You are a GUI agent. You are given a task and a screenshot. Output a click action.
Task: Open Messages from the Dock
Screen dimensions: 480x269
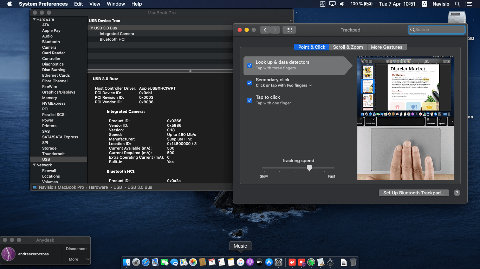coord(174,262)
